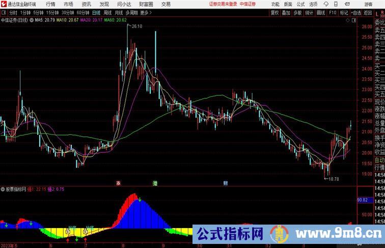The image size is (385, 248).
Task: Open the 行情 menu
Action: tap(50, 4)
